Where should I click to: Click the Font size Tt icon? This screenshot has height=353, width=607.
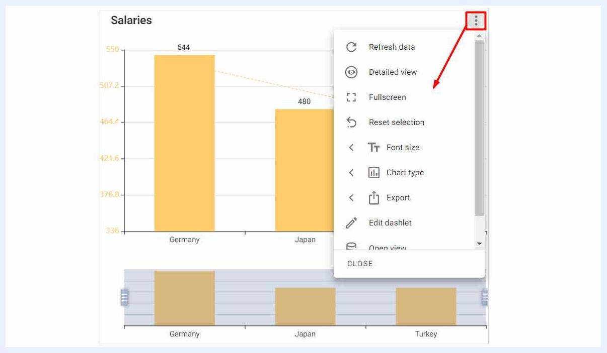[373, 148]
